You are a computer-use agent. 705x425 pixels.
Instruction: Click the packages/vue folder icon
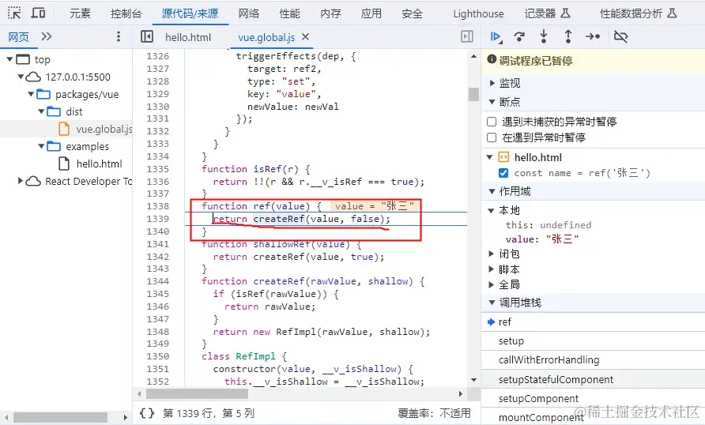tap(43, 94)
